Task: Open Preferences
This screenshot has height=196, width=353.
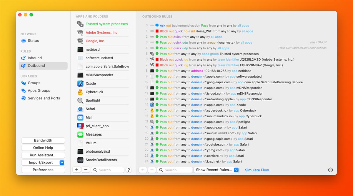Action: click(x=43, y=170)
